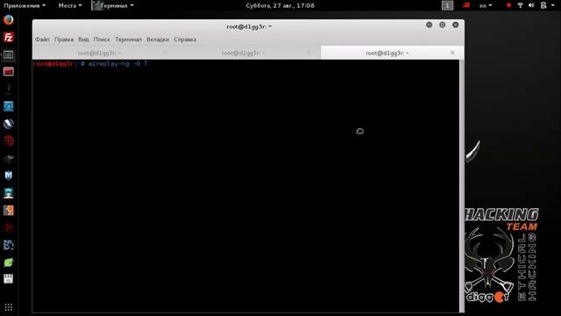This screenshot has height=316, width=561.
Task: Open the Справка menu
Action: pos(185,39)
